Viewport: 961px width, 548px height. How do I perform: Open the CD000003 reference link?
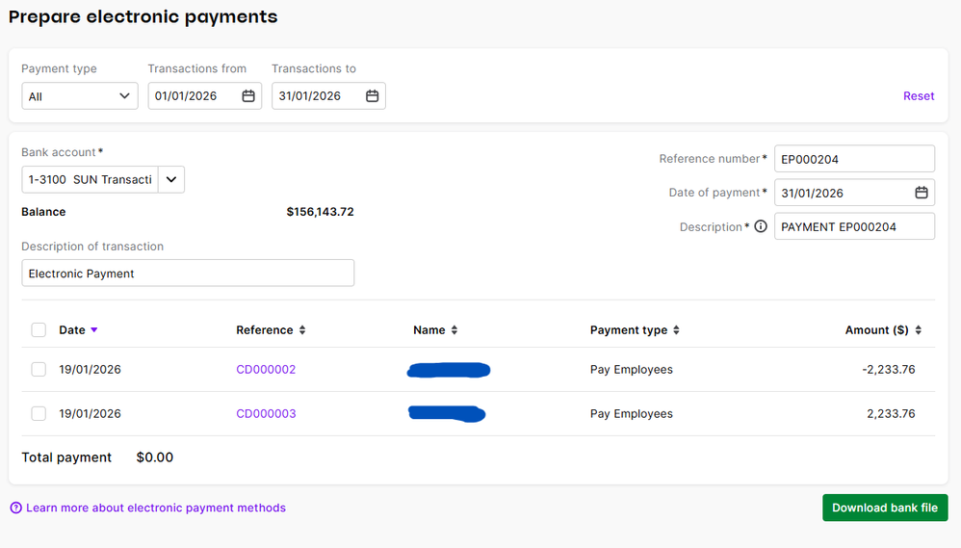click(266, 414)
